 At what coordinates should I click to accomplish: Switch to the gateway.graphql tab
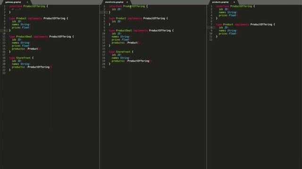[13, 2]
